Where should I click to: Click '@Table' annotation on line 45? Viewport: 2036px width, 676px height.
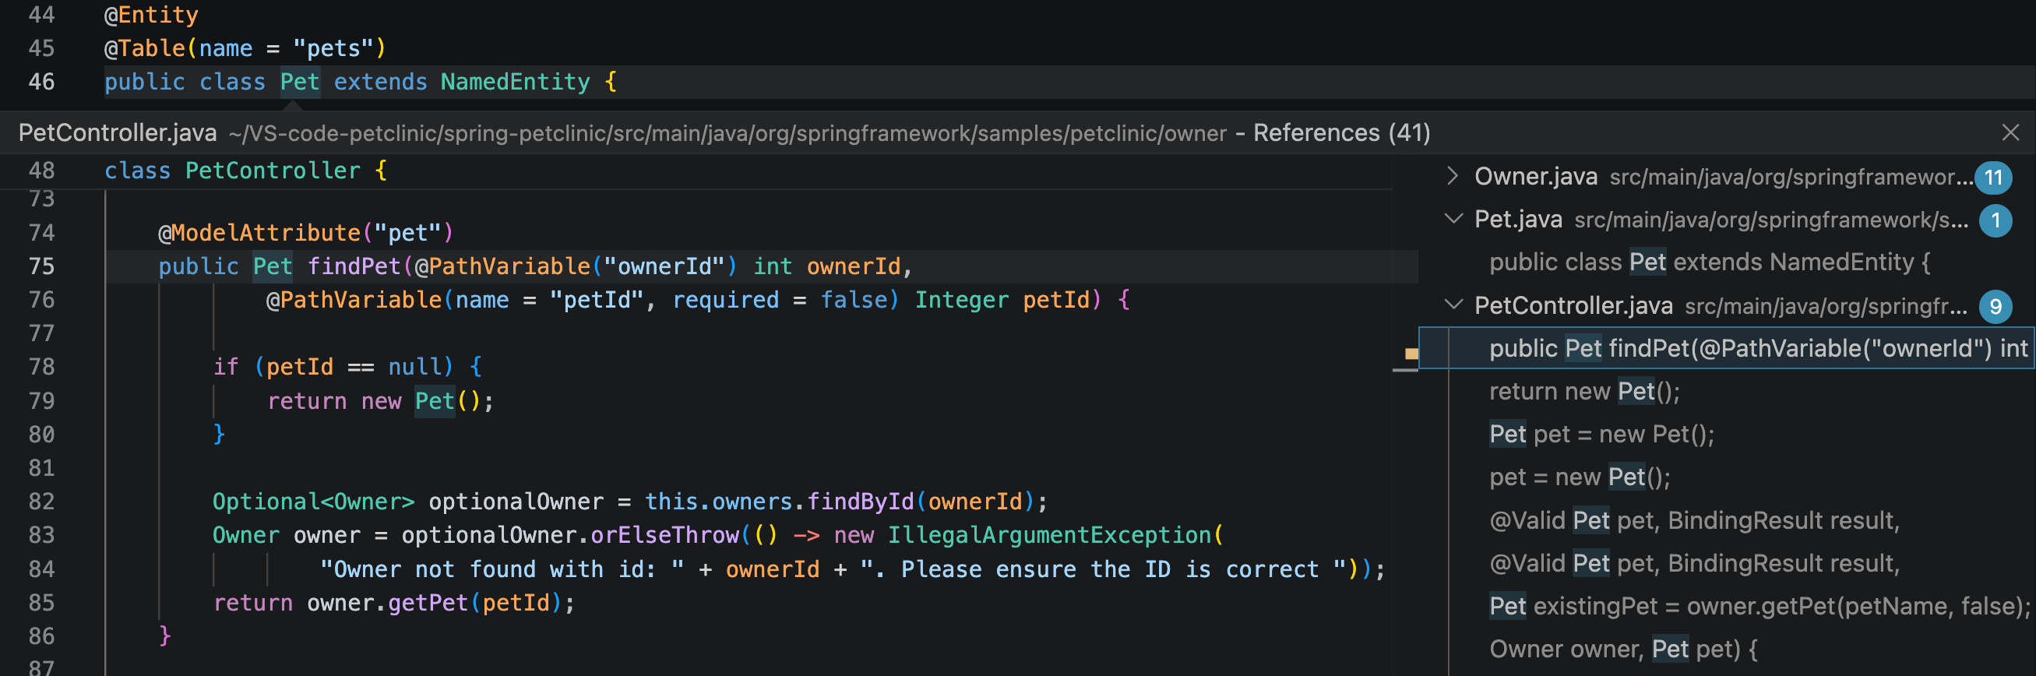[x=145, y=48]
